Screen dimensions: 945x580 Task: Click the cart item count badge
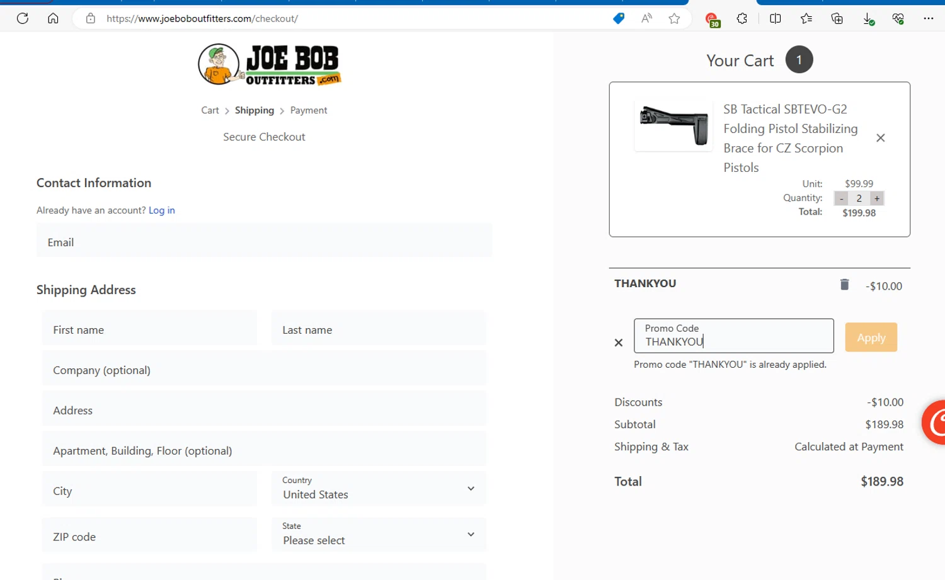(799, 60)
